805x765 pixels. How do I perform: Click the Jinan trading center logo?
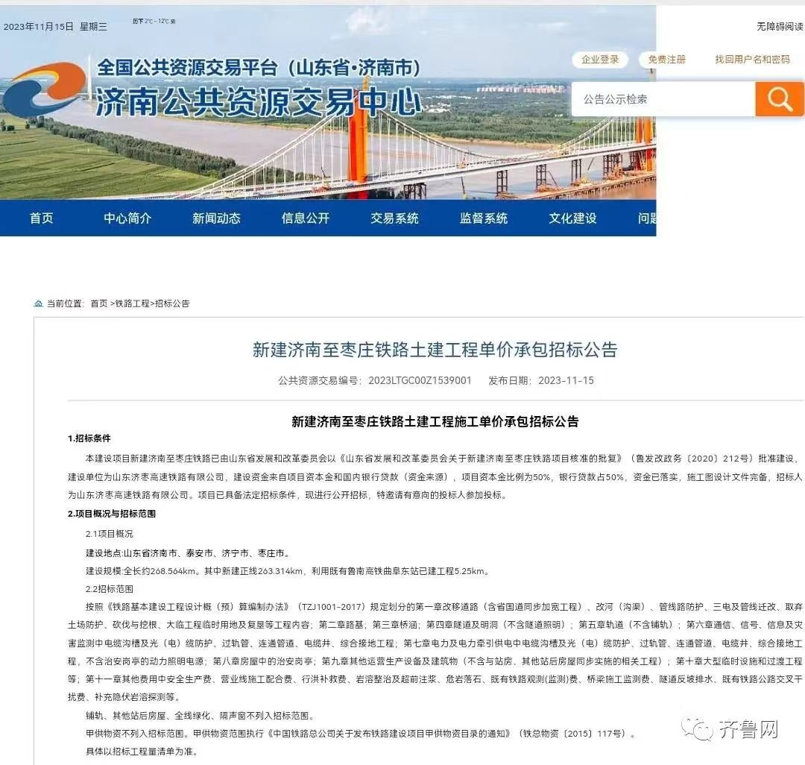click(44, 89)
